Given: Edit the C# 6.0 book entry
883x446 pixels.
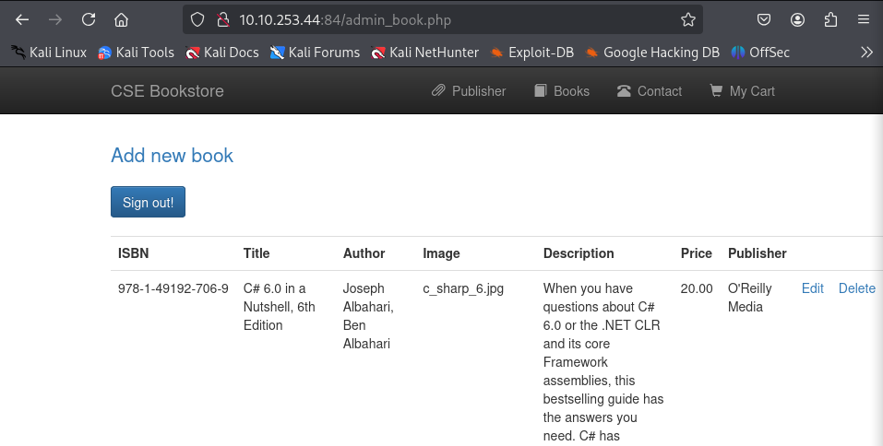Looking at the screenshot, I should (813, 288).
